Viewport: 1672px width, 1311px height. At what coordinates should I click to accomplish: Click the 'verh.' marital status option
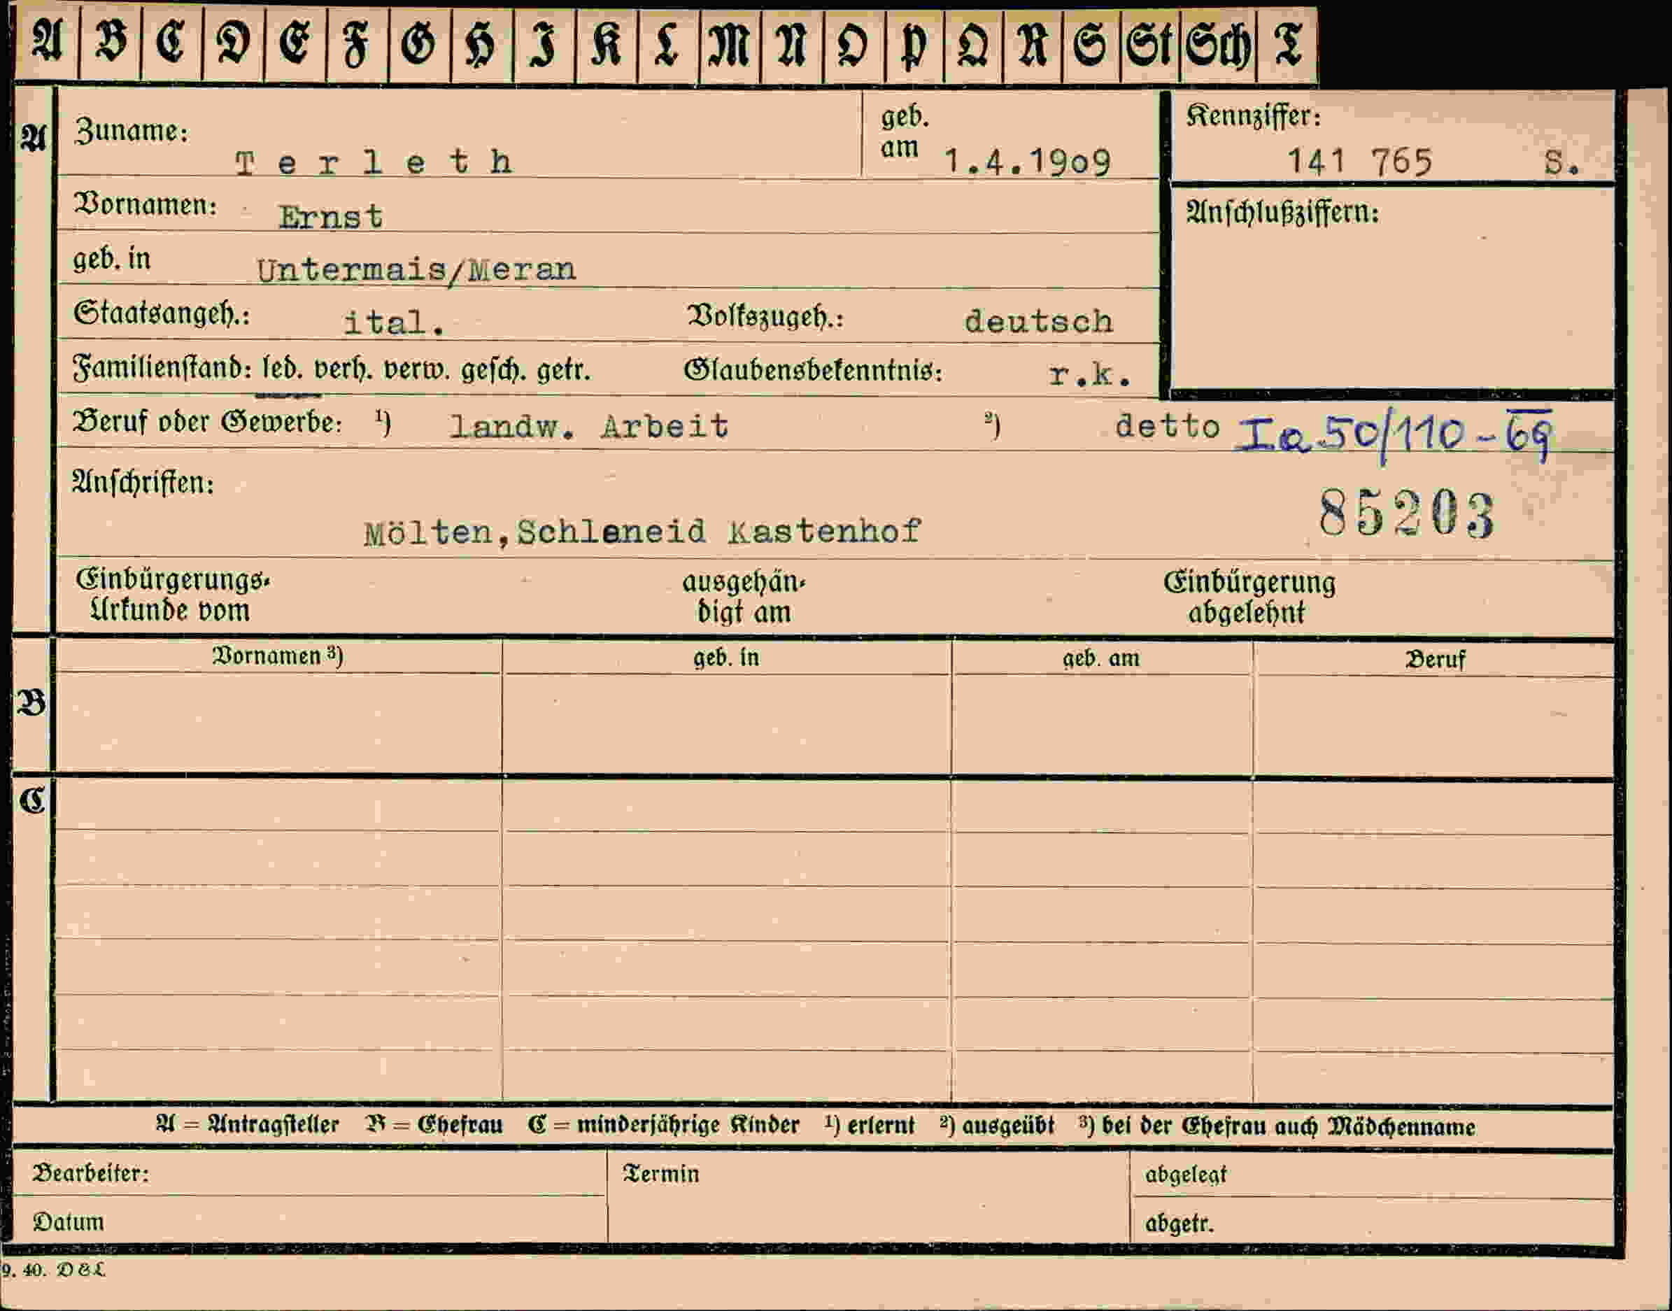344,370
